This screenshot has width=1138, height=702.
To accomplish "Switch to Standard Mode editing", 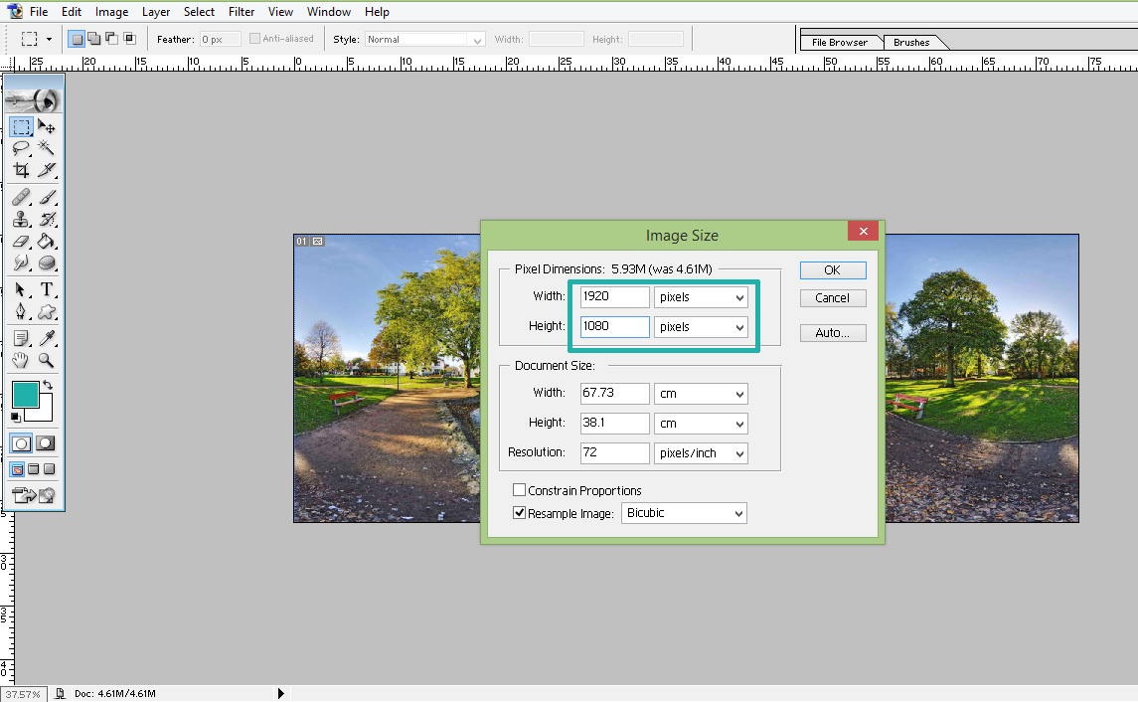I will pos(21,442).
